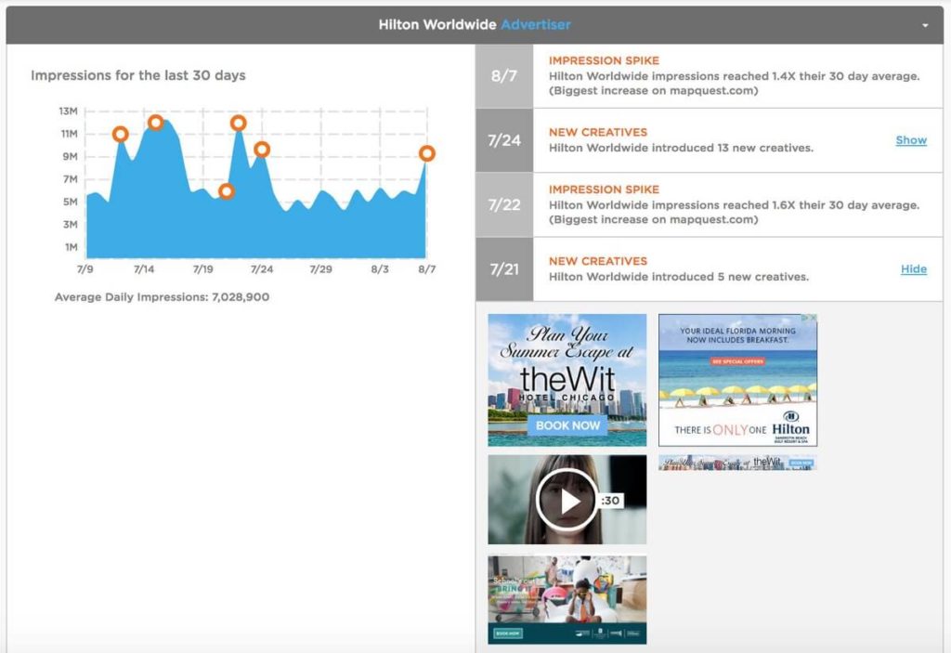Select the orange marker at the 7/15 peak
The height and width of the screenshot is (653, 951).
(x=155, y=123)
